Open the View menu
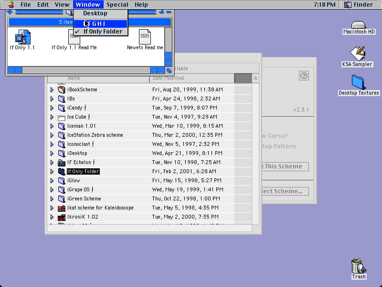This screenshot has height=287, width=382. click(x=62, y=4)
